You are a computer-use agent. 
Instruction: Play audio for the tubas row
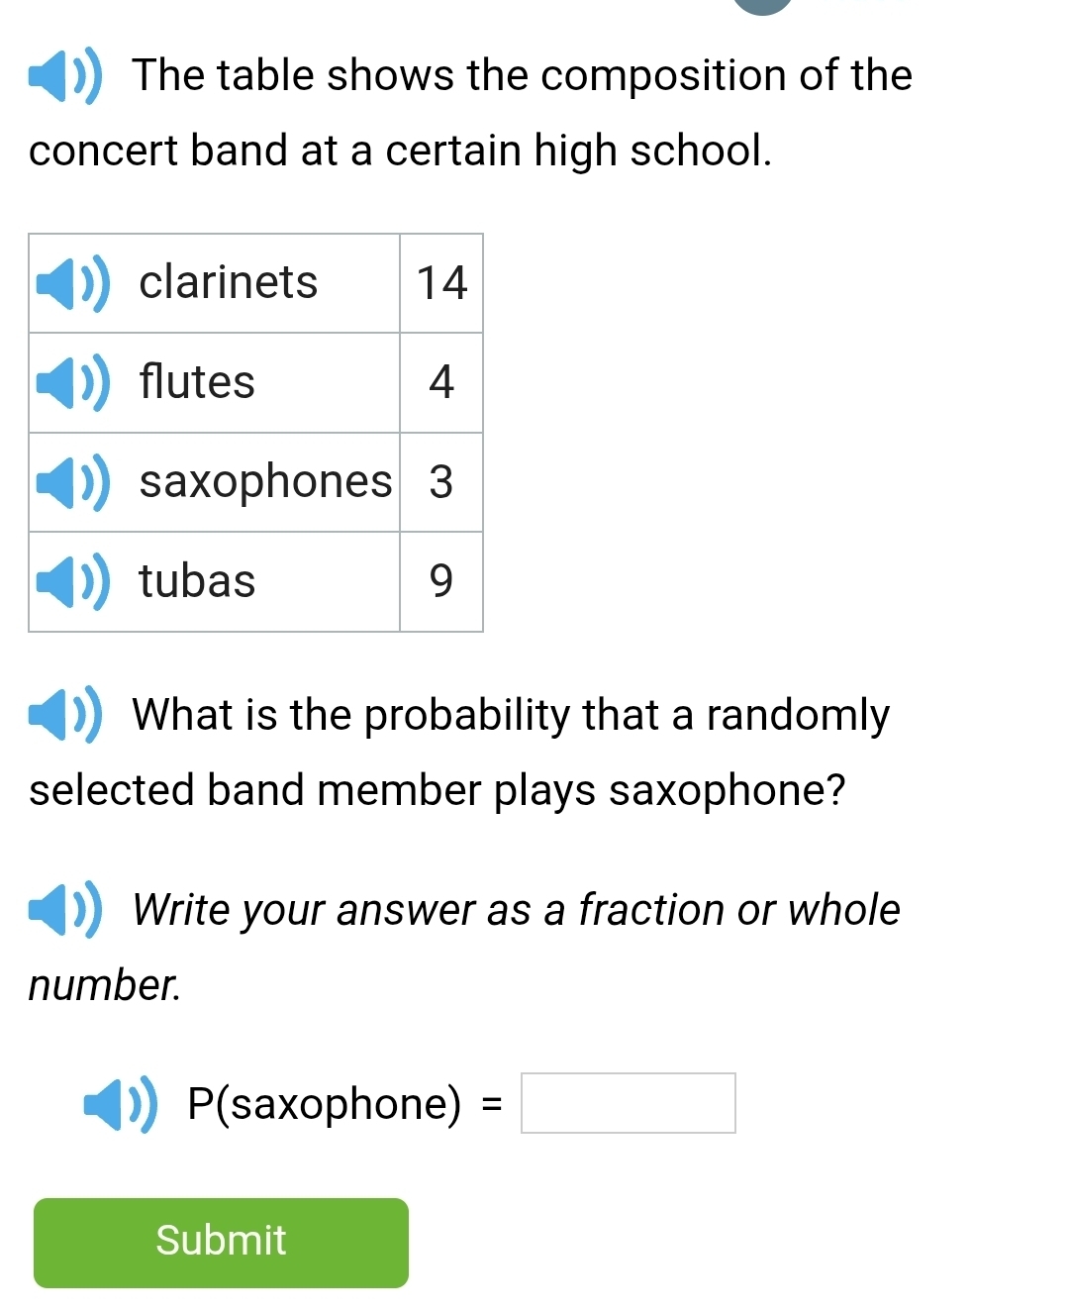[72, 581]
